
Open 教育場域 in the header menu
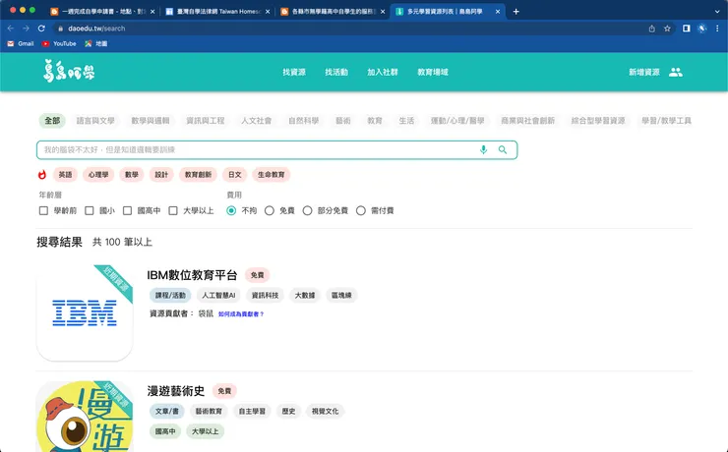coord(433,72)
